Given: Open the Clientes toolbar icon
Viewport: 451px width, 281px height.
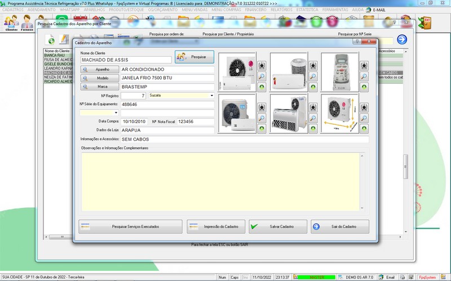Looking at the screenshot, I should click(x=11, y=24).
